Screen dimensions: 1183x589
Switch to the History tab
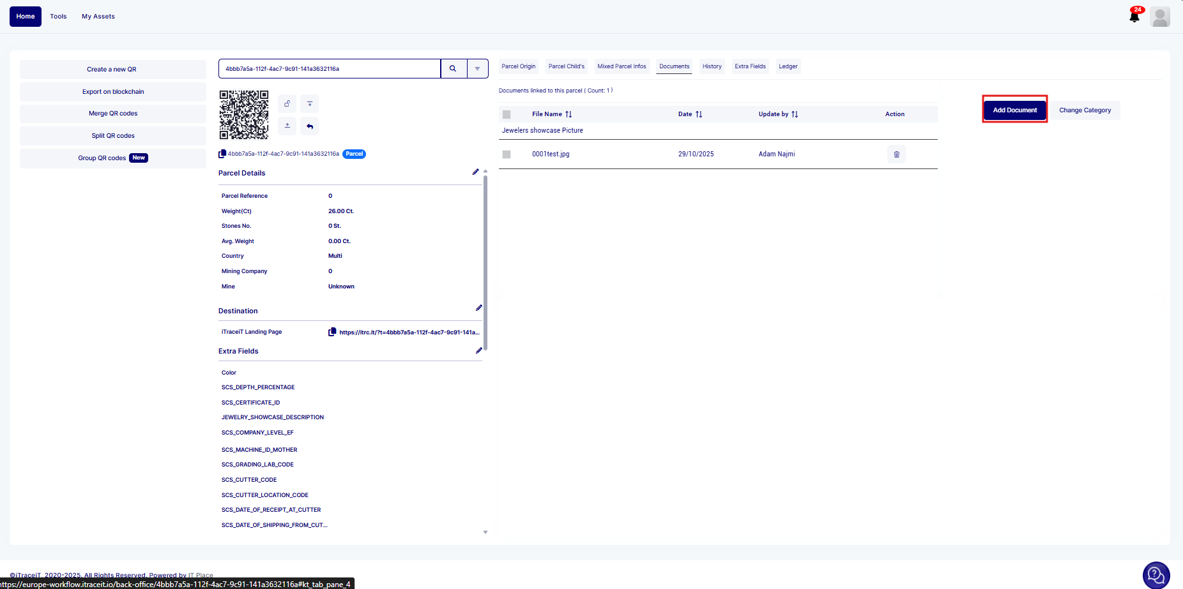(712, 66)
